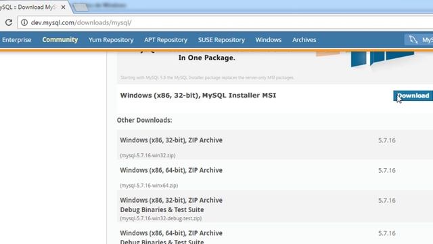Open a new tab with the blank tab button

click(81, 7)
